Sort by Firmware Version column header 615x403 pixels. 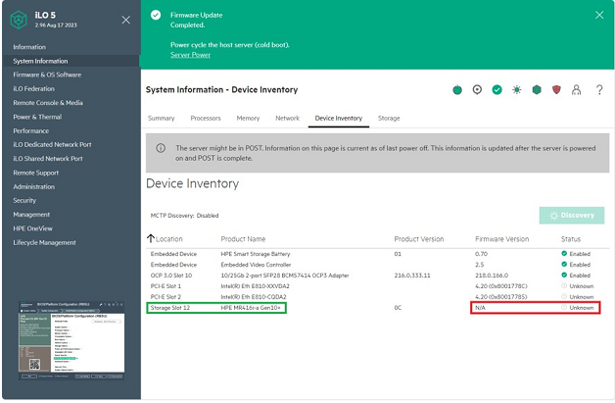[x=502, y=239]
